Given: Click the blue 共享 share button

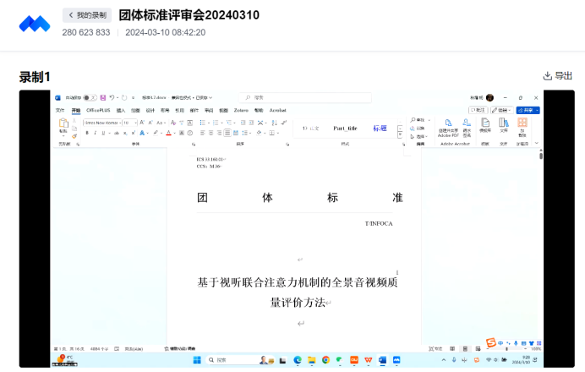Looking at the screenshot, I should (528, 110).
